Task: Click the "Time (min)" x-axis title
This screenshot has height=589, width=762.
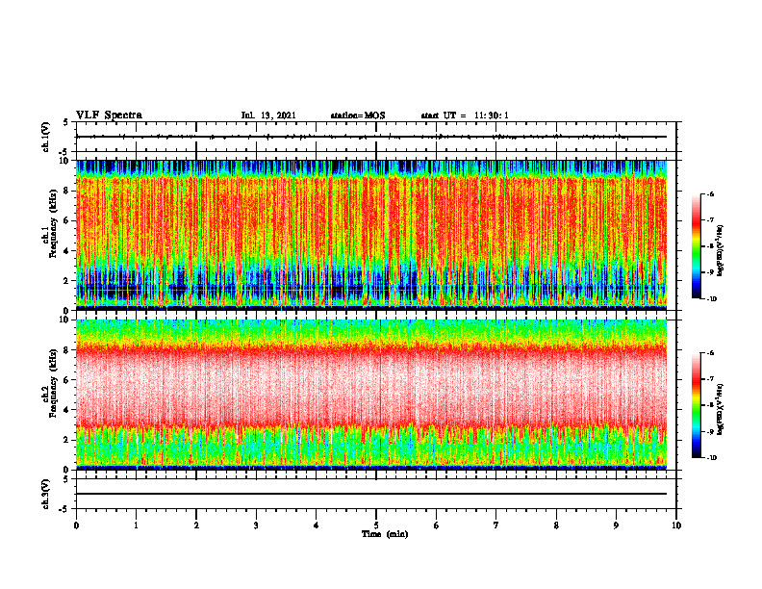Action: pos(385,534)
